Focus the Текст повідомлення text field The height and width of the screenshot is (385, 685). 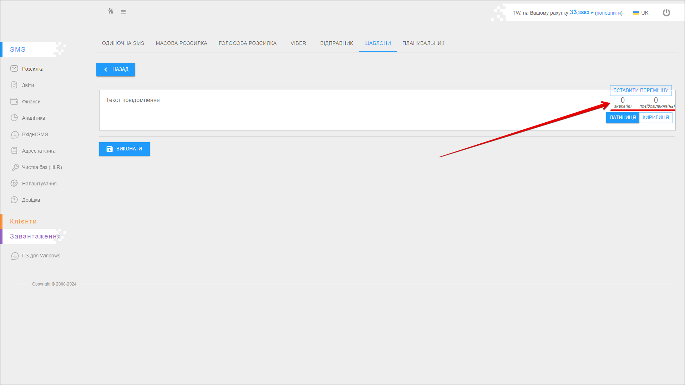(x=350, y=110)
